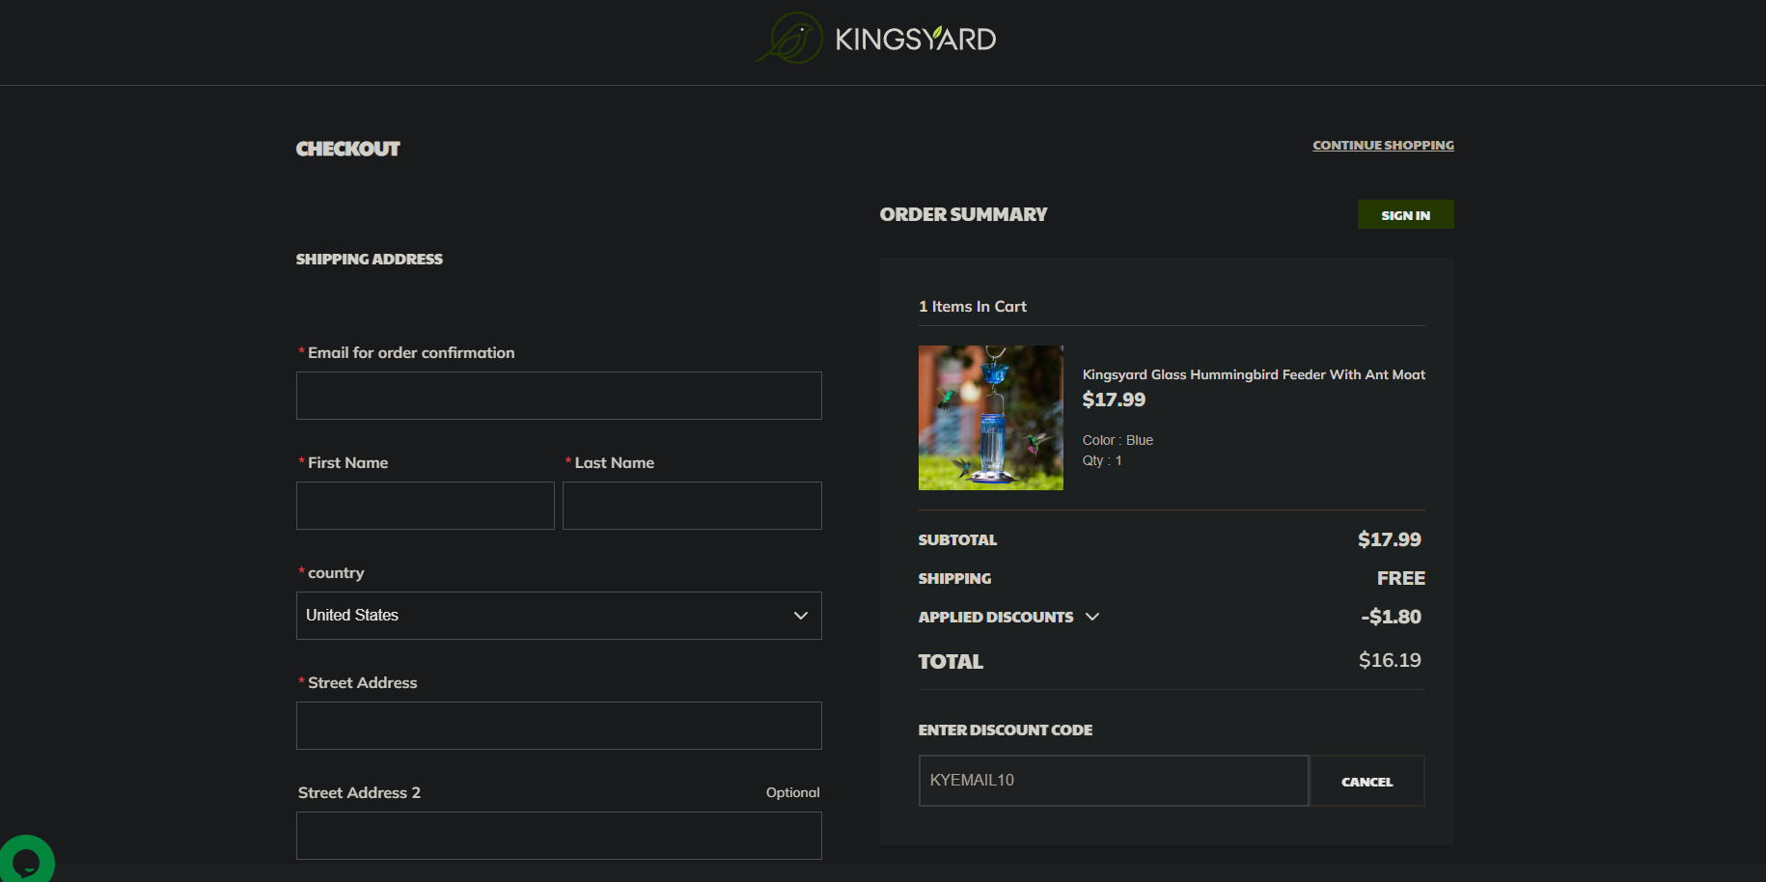
Task: Click the Kingsyard Glass Hummingbird Feeder product title
Action: 1254,374
